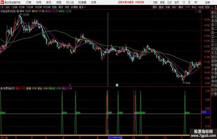Open the 财富圈 menu

coord(82,2)
